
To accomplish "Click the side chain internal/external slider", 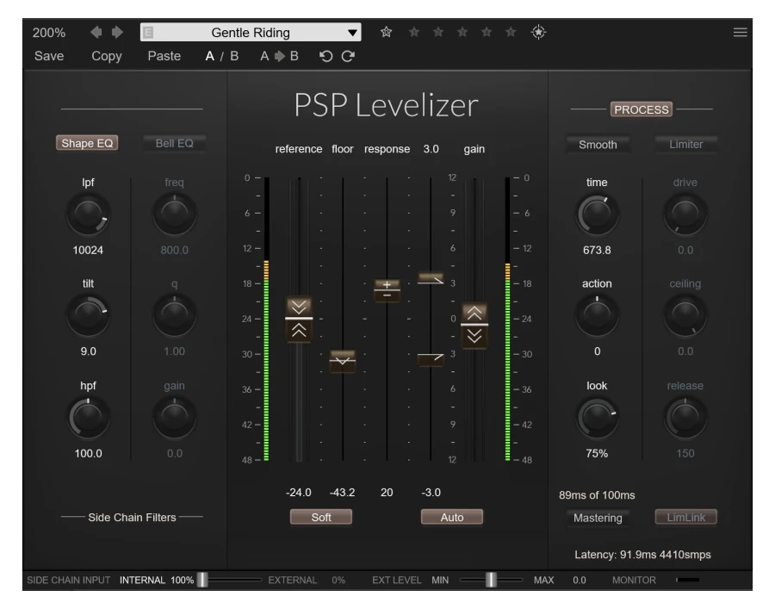I will [202, 580].
